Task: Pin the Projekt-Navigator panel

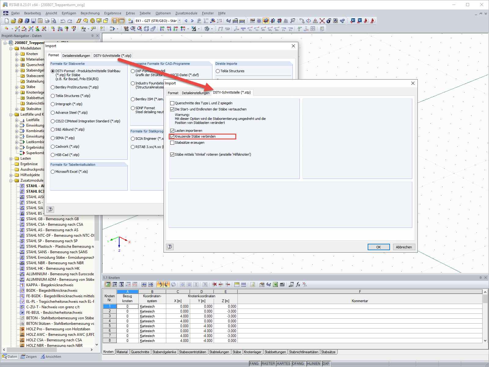Action: click(92, 36)
